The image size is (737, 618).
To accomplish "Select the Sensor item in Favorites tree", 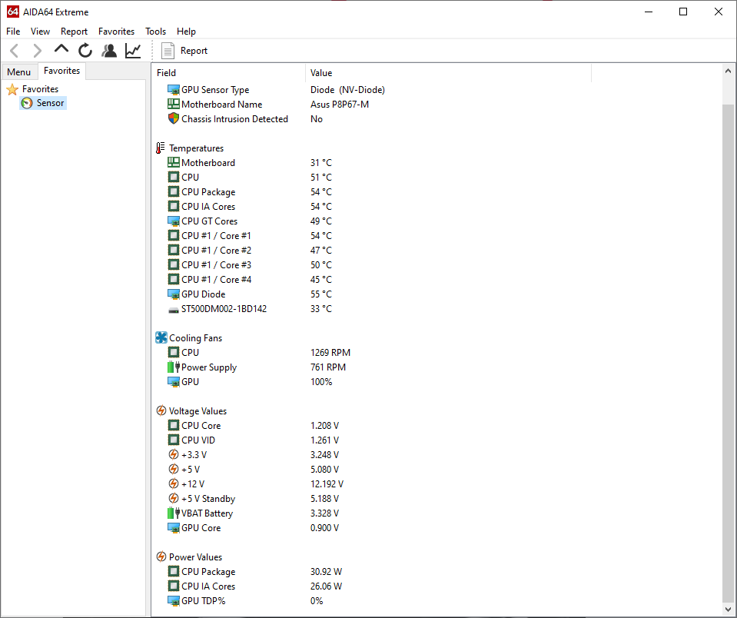I will [50, 103].
